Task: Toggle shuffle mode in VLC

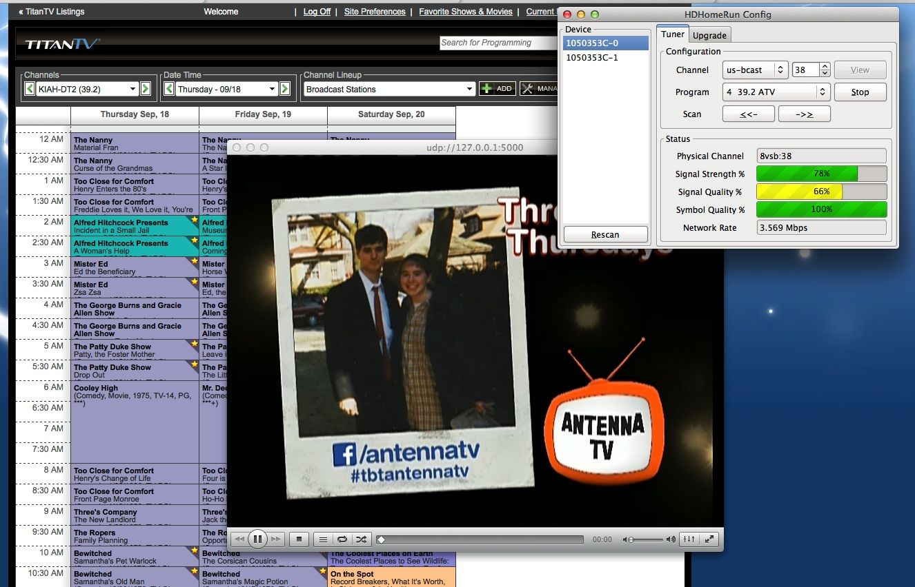Action: (361, 539)
